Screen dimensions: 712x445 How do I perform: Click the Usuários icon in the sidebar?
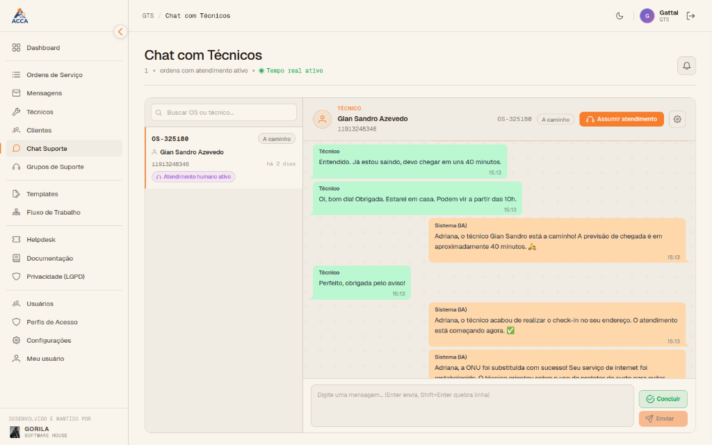click(17, 304)
